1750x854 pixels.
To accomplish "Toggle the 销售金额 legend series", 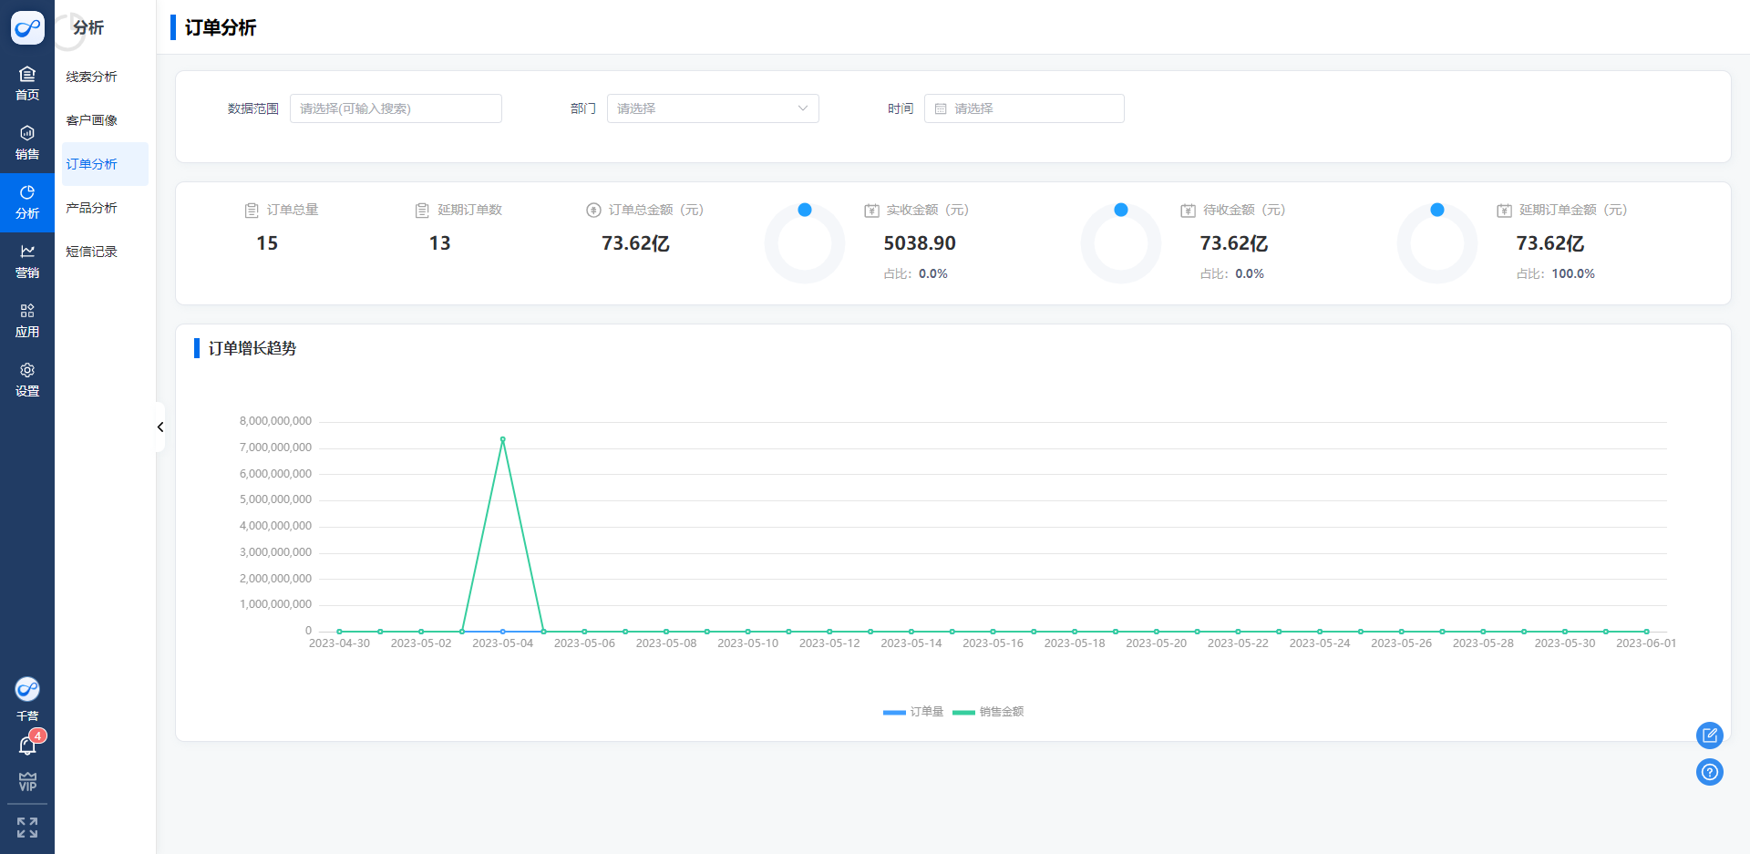I will (989, 712).
